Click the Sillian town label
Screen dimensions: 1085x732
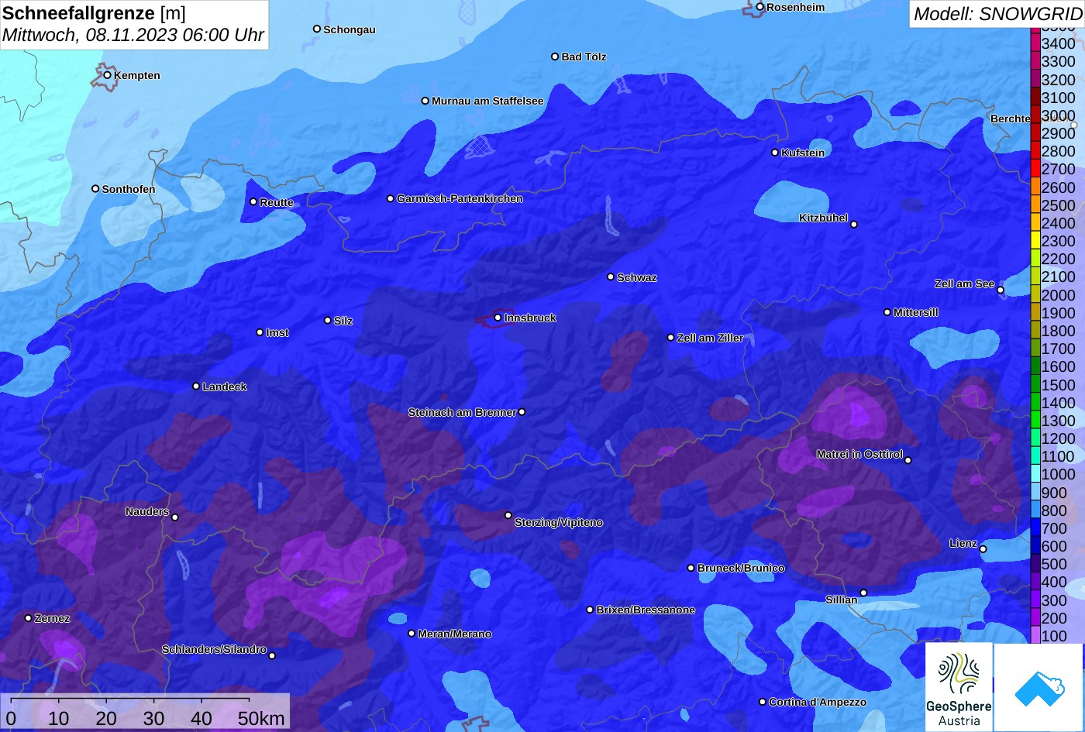tap(842, 600)
